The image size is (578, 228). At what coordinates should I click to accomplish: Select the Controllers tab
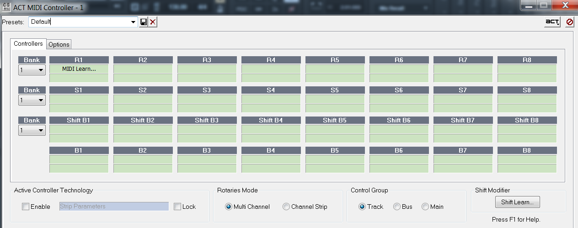pyautogui.click(x=28, y=44)
